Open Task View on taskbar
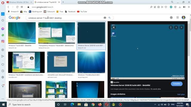 tap(65, 104)
